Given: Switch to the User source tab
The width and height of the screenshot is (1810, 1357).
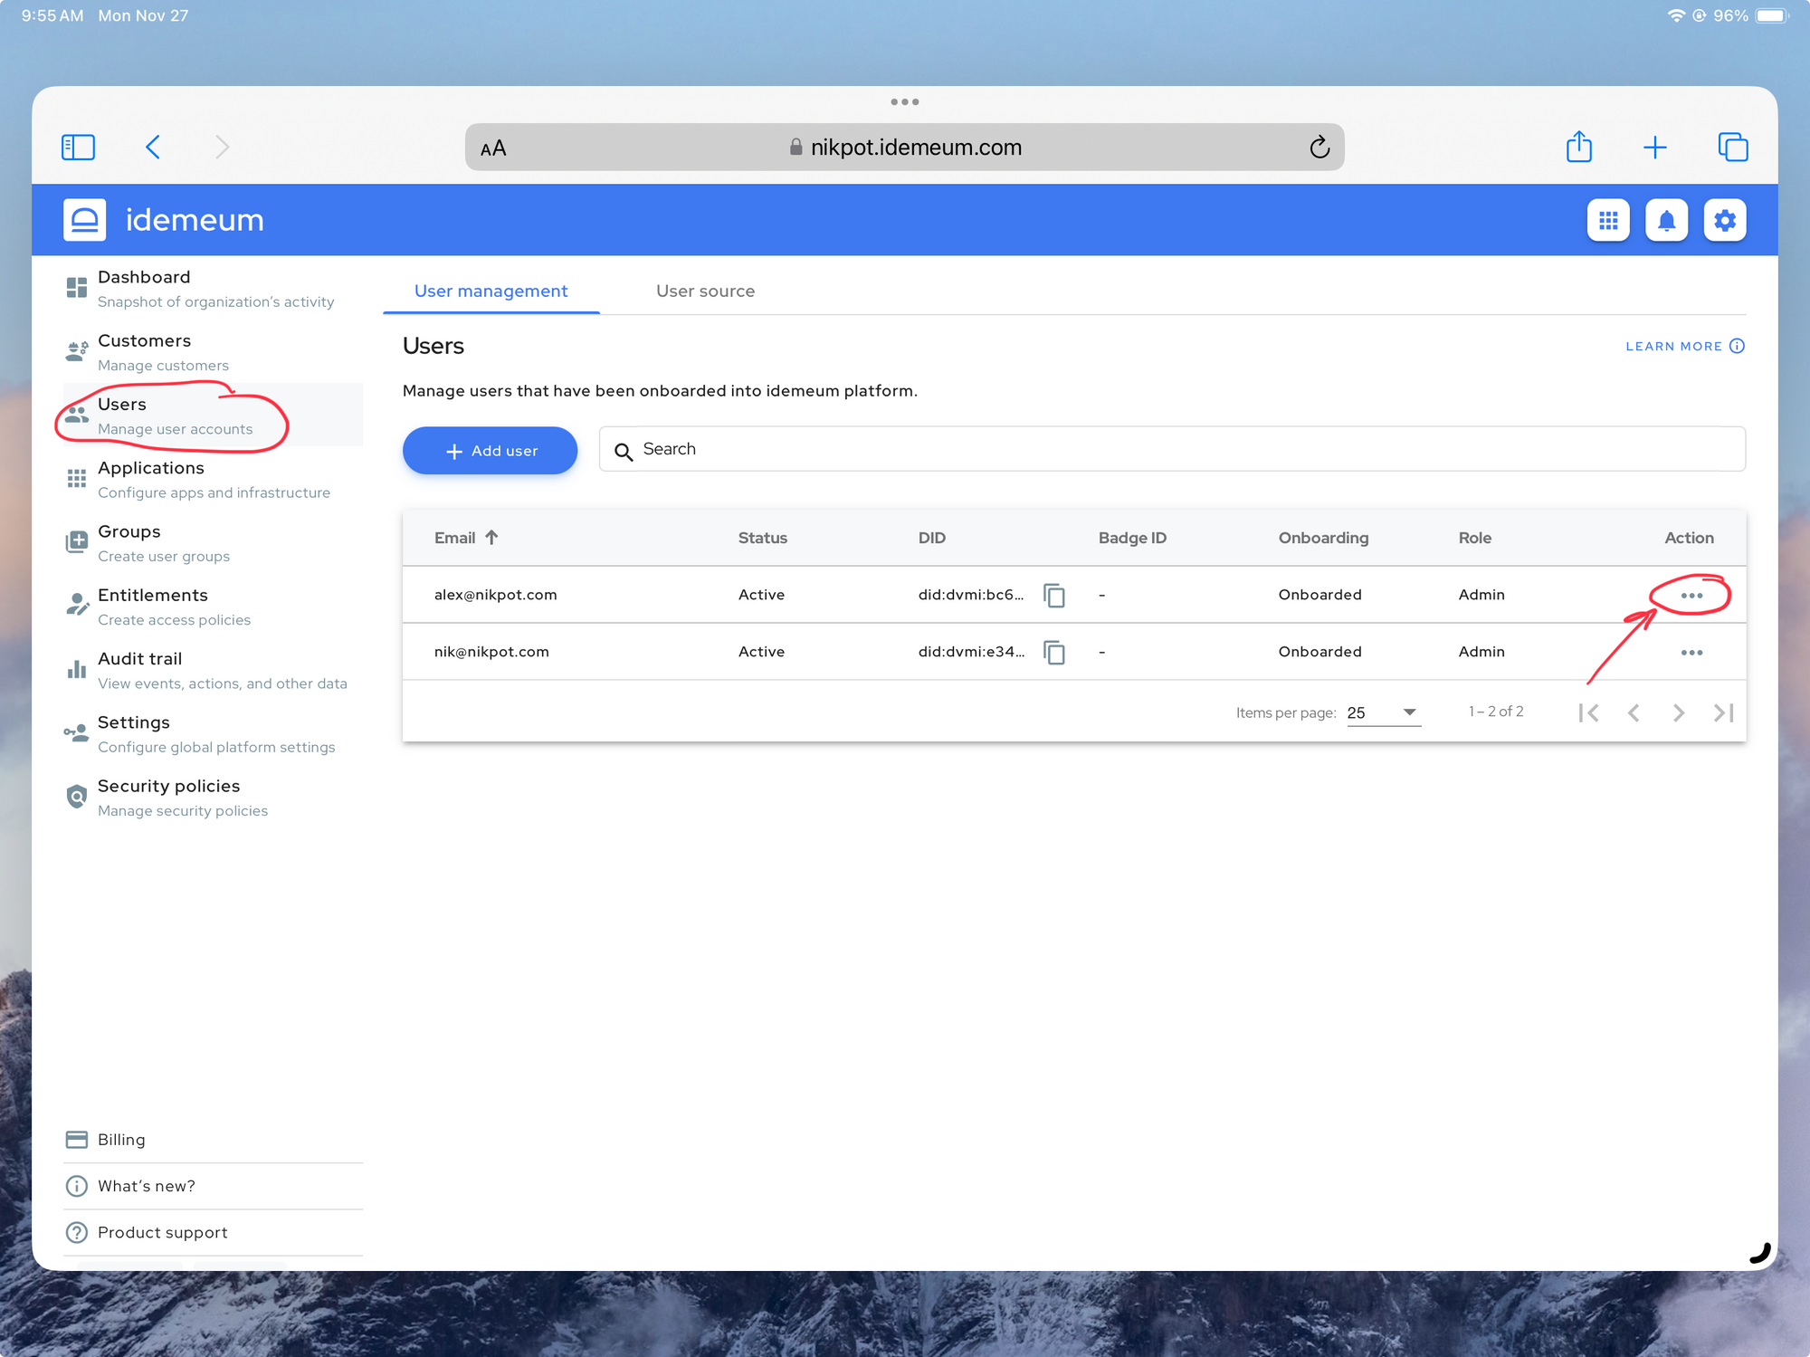Looking at the screenshot, I should tap(705, 291).
